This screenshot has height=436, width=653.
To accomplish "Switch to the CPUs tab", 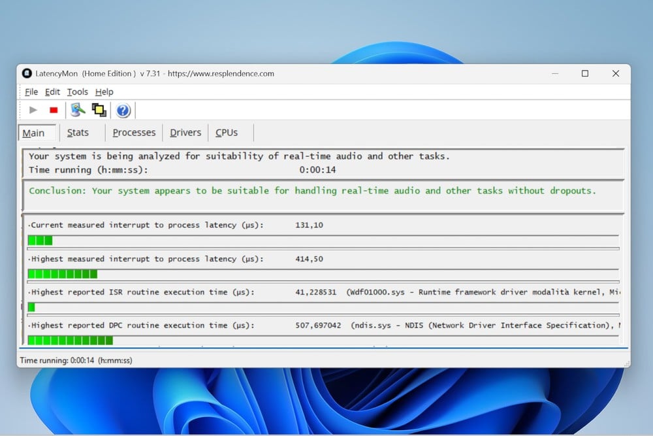I will click(x=227, y=133).
